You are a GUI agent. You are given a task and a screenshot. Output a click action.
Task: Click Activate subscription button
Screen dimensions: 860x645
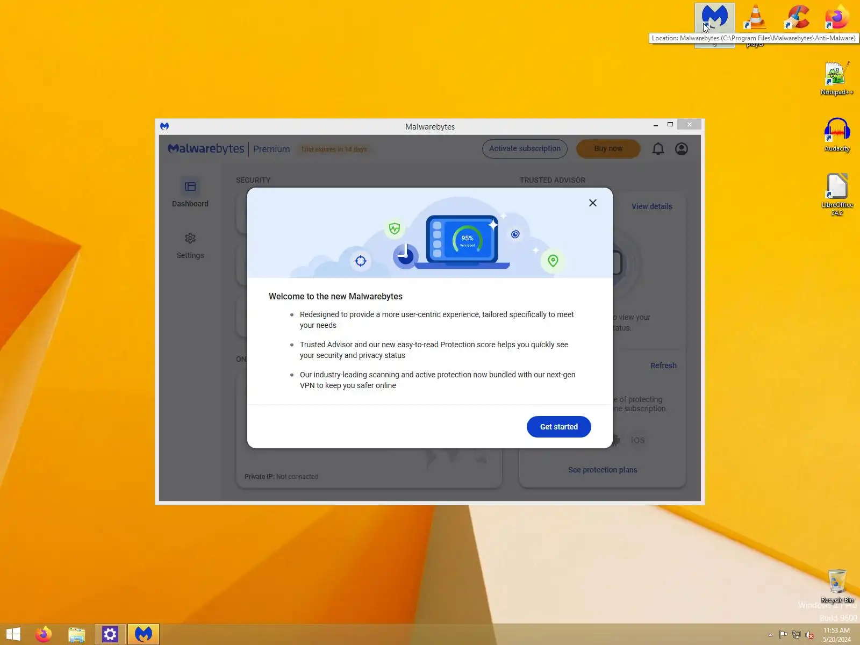[525, 149]
